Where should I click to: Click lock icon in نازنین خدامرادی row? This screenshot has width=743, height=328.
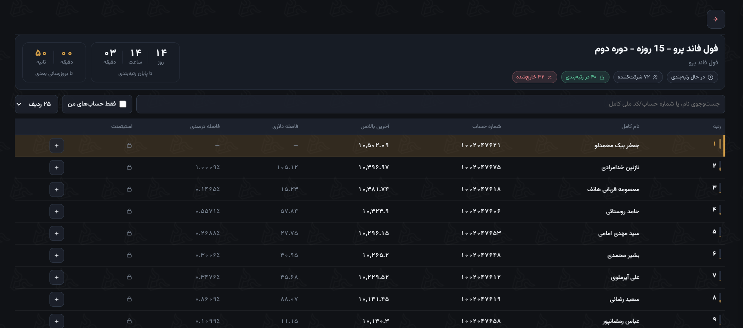129,167
